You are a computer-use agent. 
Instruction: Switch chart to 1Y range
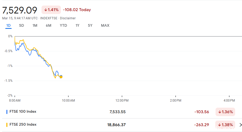point(77,25)
